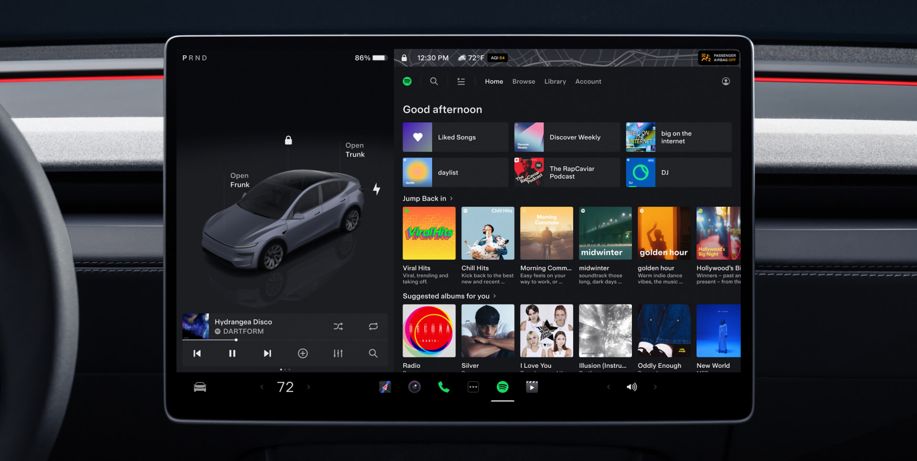Open Morning Commute playlist cover

pyautogui.click(x=546, y=233)
